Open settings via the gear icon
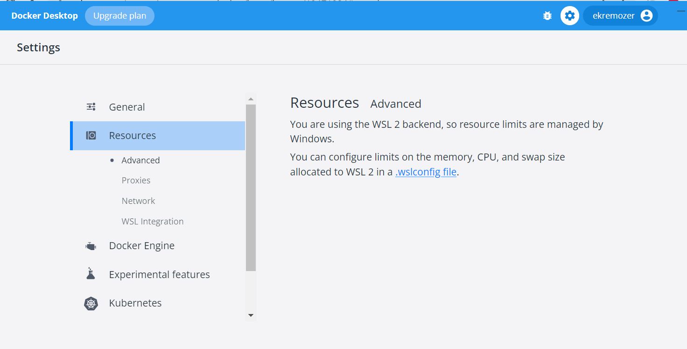Viewport: 687px width, 349px height. click(569, 16)
